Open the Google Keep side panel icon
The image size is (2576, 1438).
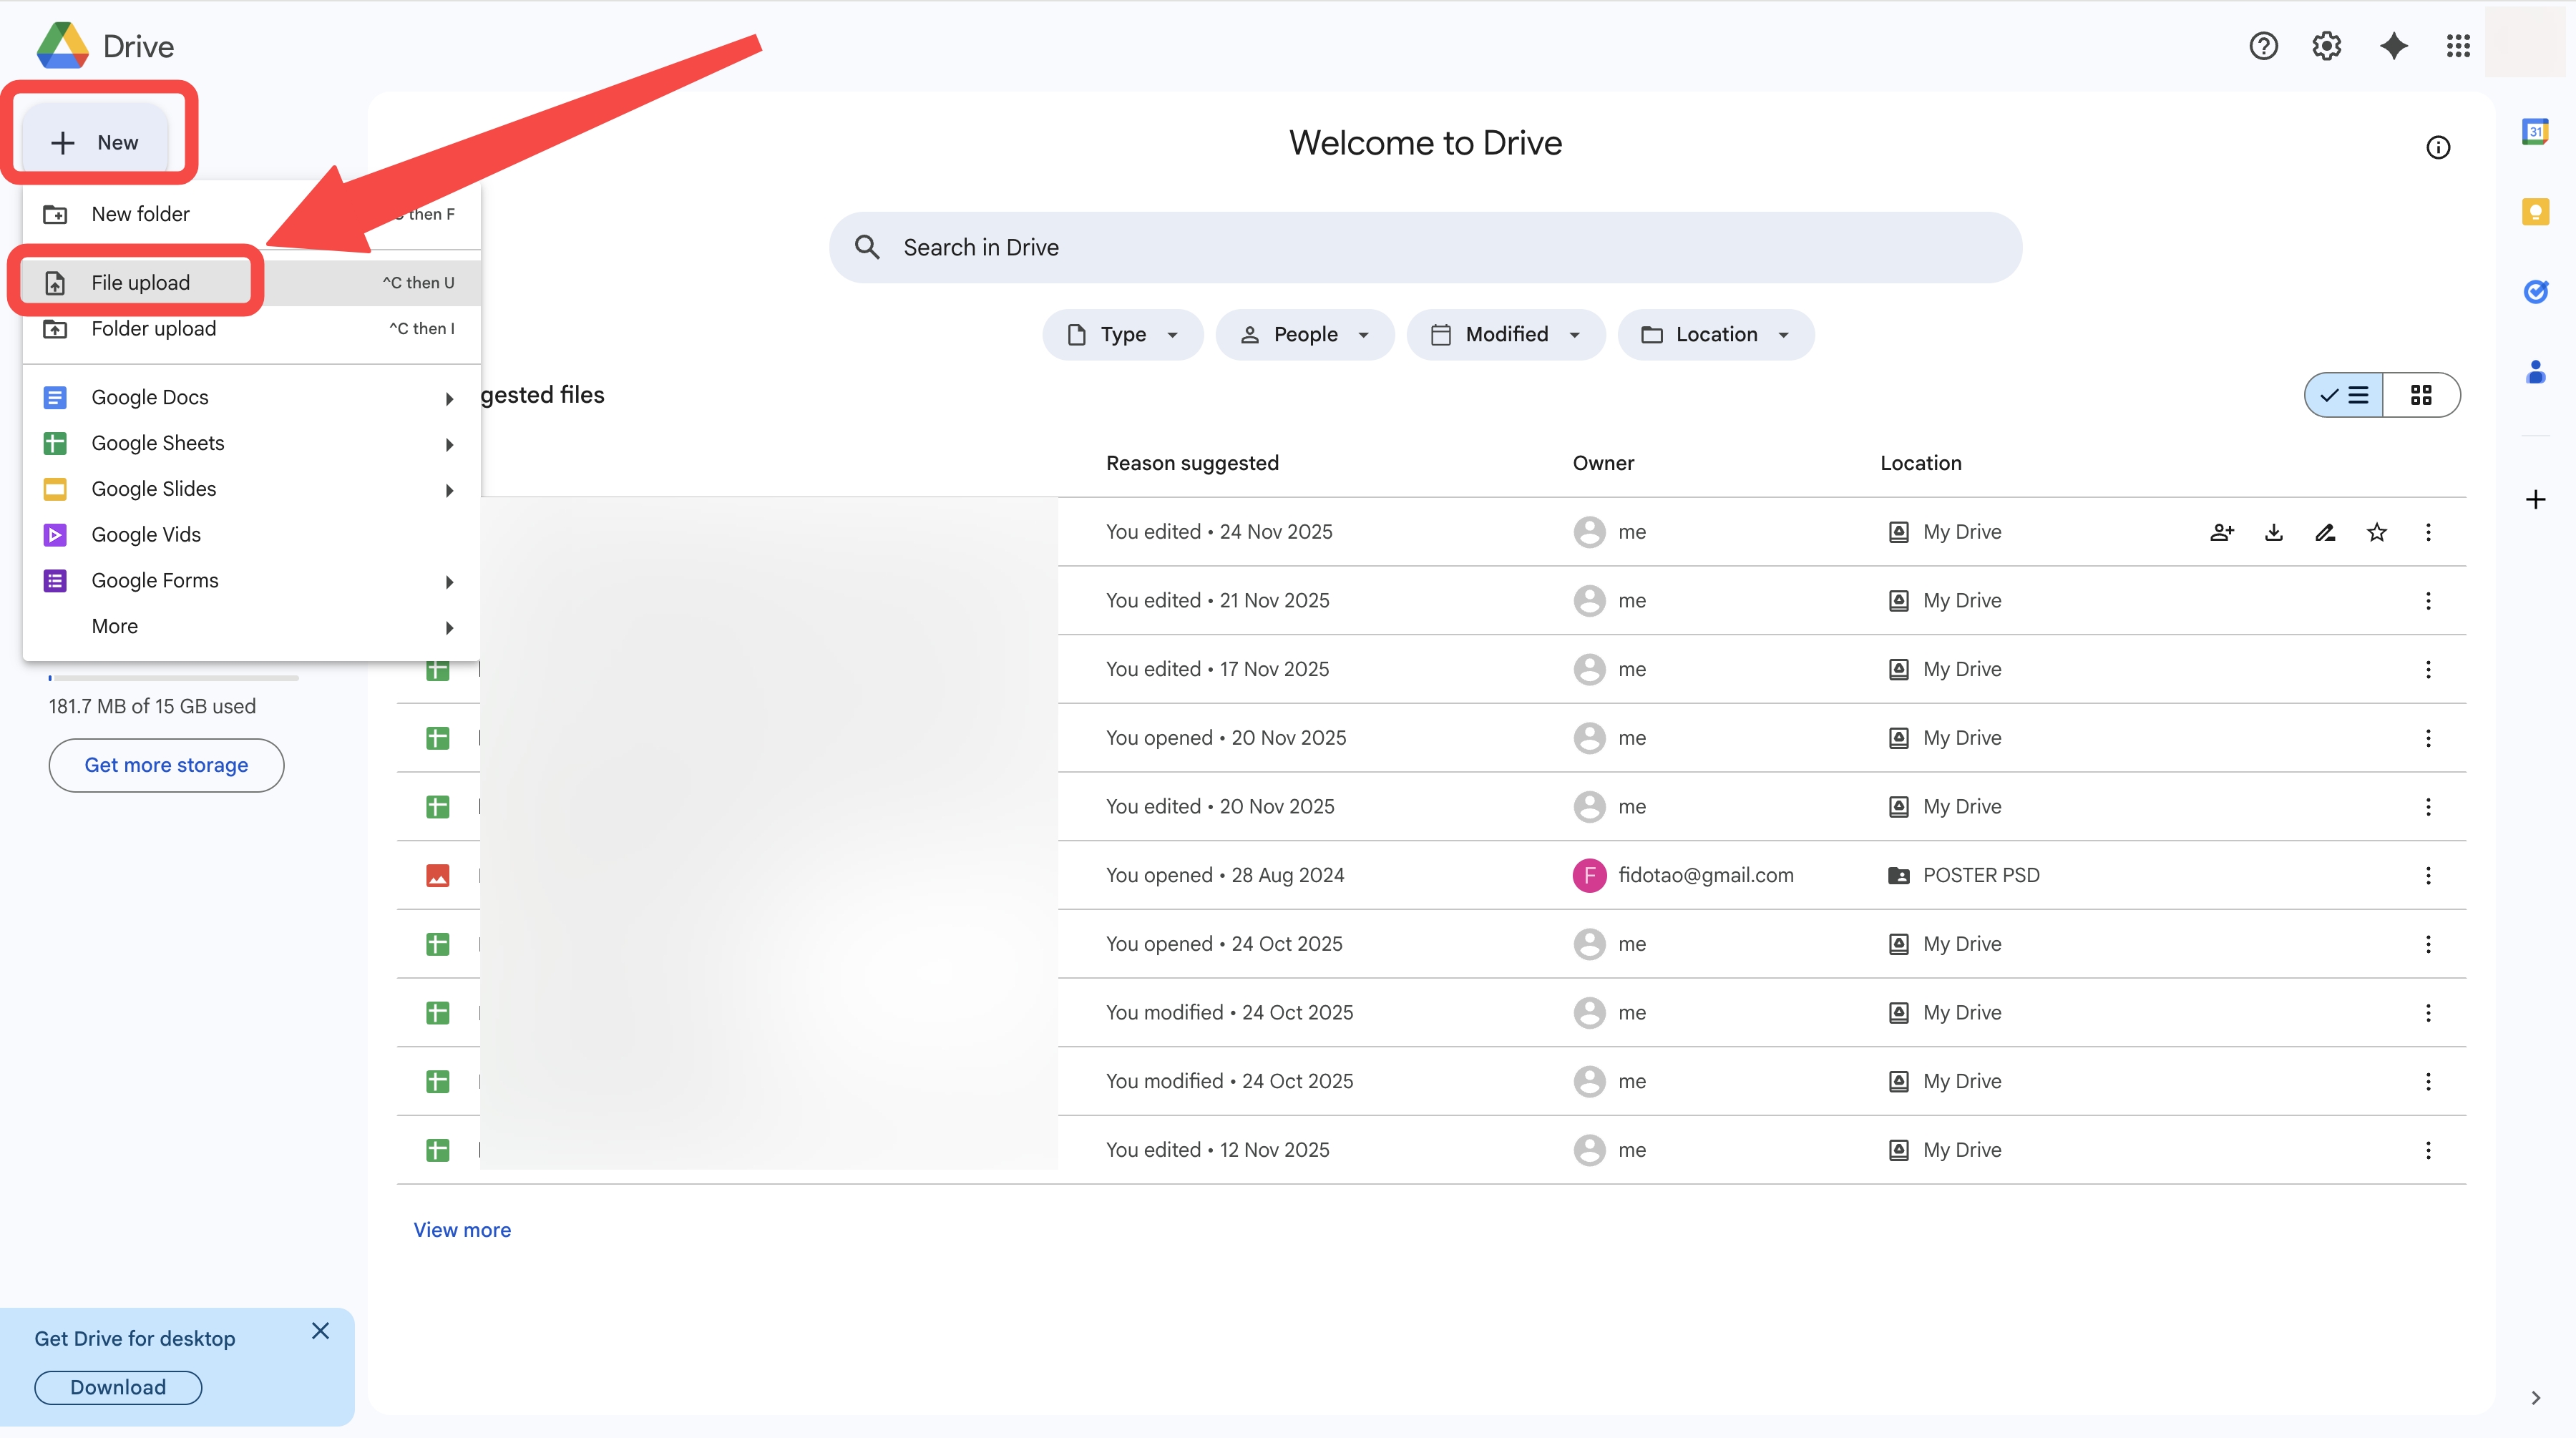(x=2535, y=212)
